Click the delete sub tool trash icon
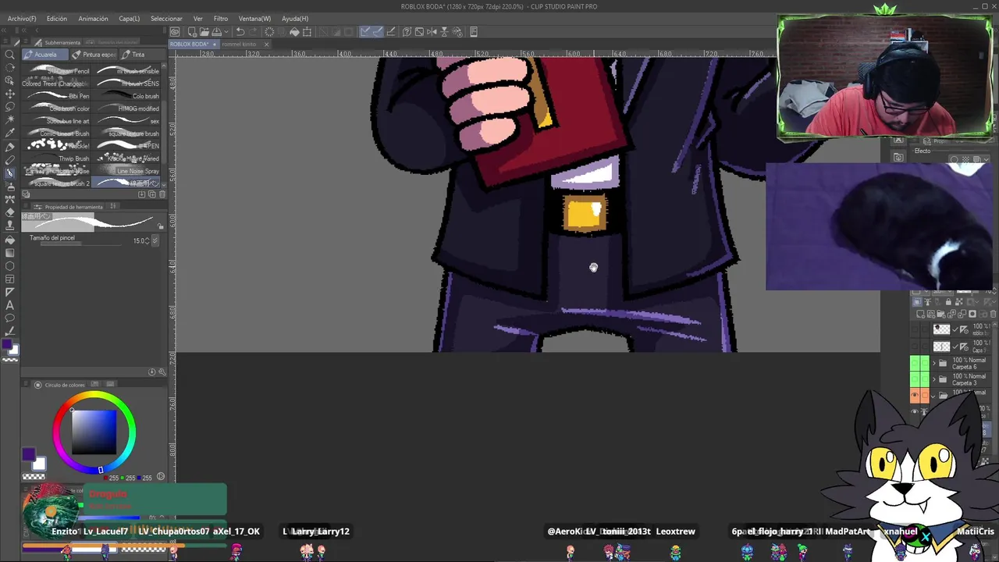Viewport: 999px width, 562px height. (x=162, y=194)
